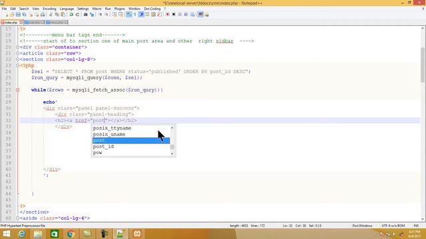Toggle INS mode in the status bar
426x239 pixels.
point(416,226)
